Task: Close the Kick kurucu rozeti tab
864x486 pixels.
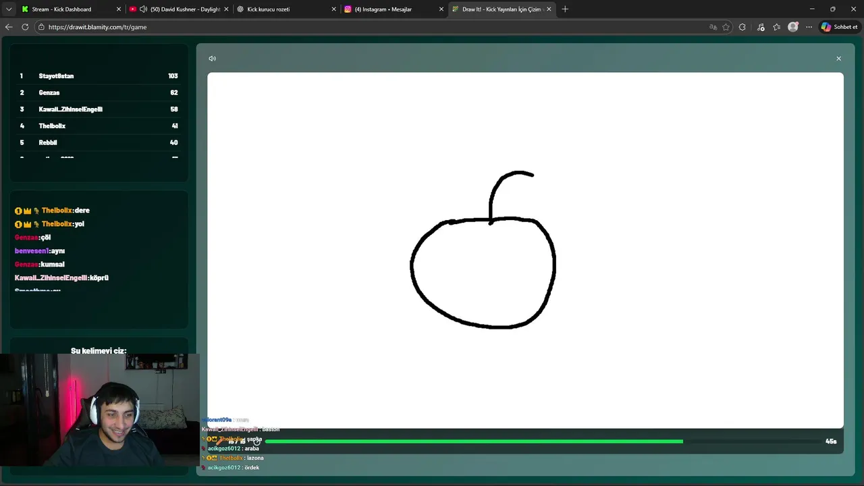Action: pyautogui.click(x=333, y=9)
